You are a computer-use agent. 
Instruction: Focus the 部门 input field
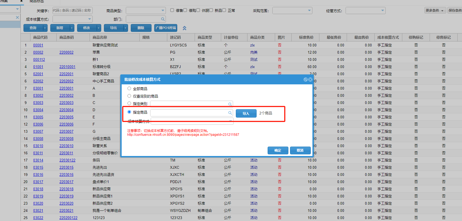coord(143,19)
